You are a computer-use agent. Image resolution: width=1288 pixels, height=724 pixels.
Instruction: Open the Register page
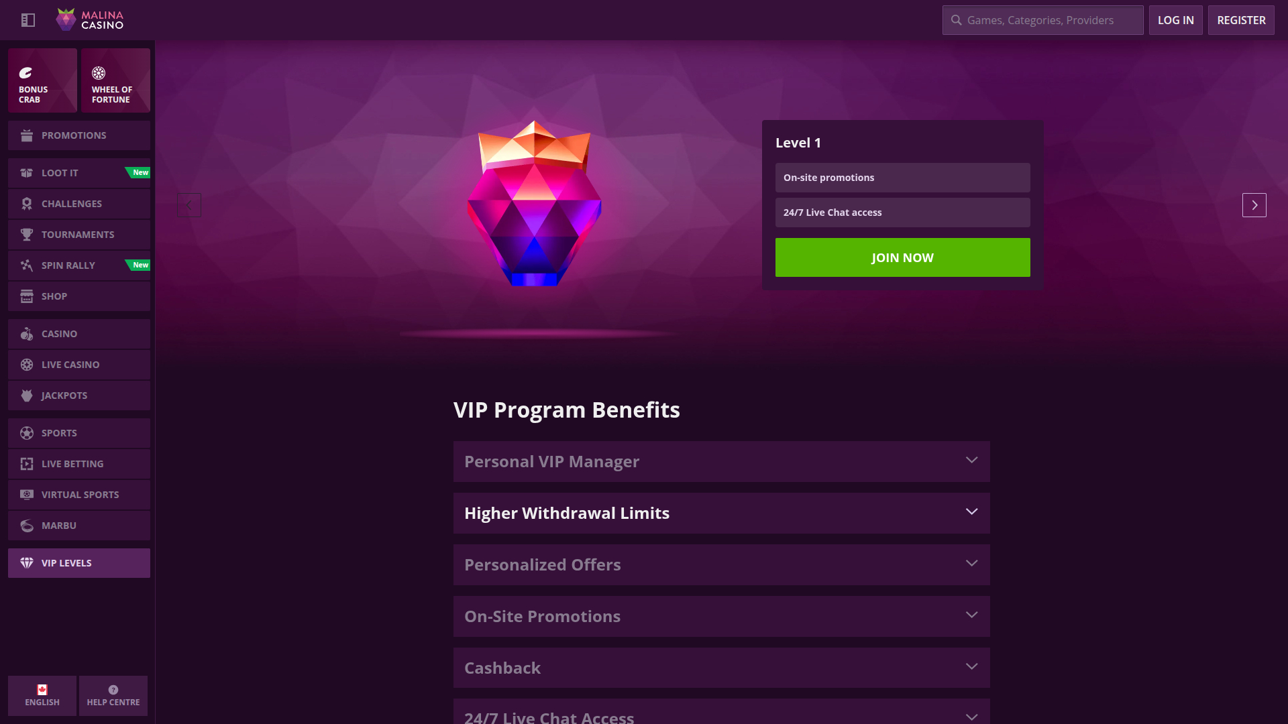point(1241,20)
